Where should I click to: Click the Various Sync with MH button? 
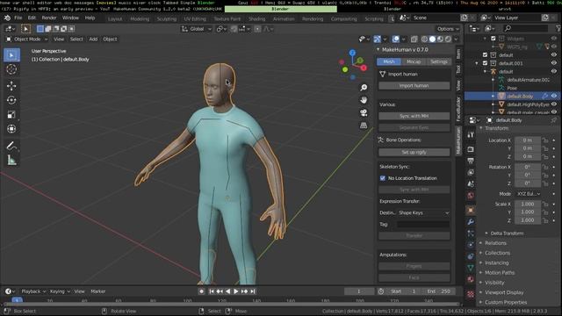coord(414,116)
